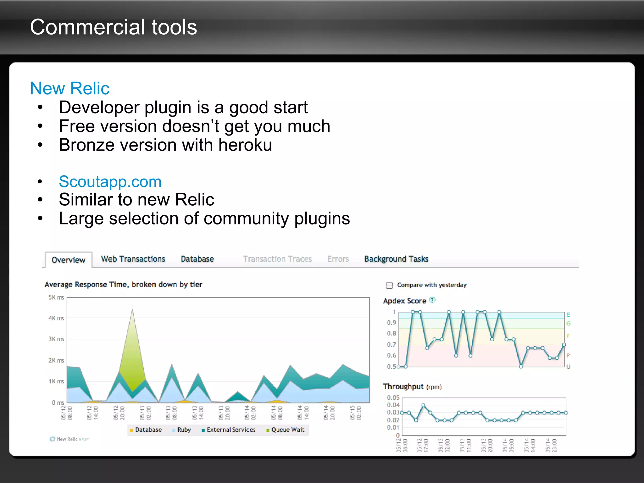This screenshot has width=644, height=483.
Task: Click the 0 ms axis label
Action: 58,402
